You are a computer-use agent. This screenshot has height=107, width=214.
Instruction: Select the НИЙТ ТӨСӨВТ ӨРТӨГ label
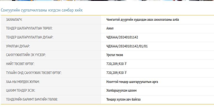[x=20, y=64]
